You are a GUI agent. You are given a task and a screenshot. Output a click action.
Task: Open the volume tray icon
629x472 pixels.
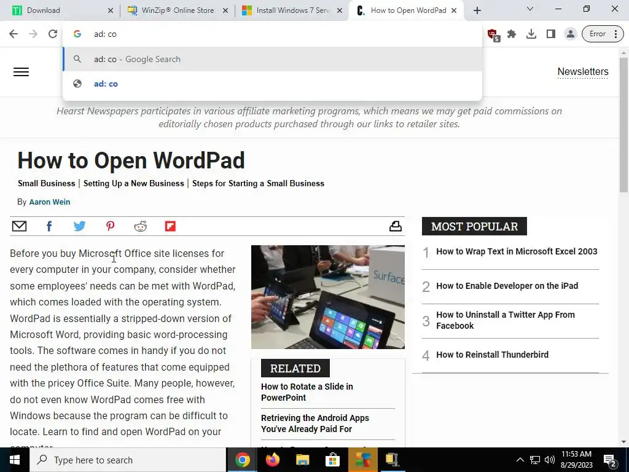(x=550, y=460)
